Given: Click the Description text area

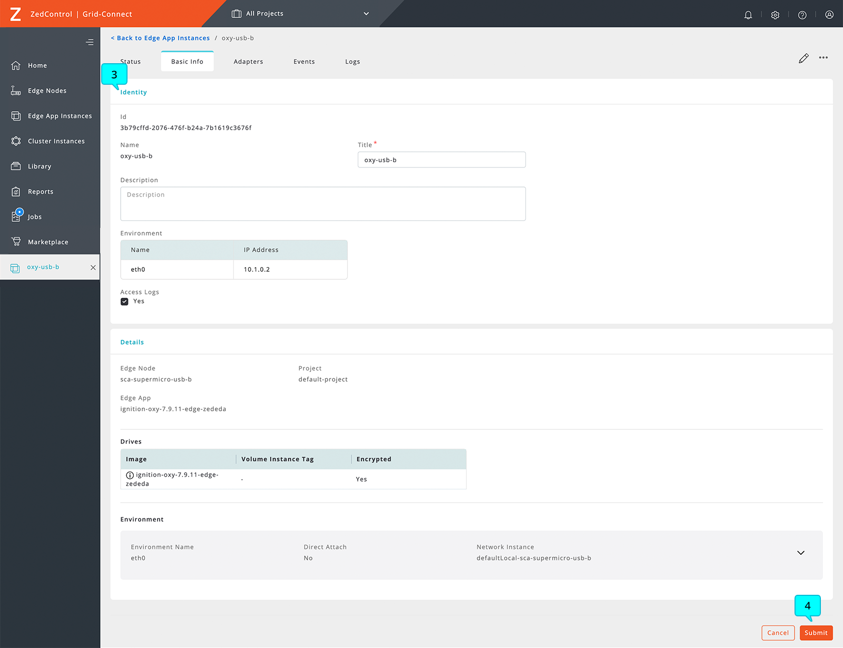Looking at the screenshot, I should 323,204.
